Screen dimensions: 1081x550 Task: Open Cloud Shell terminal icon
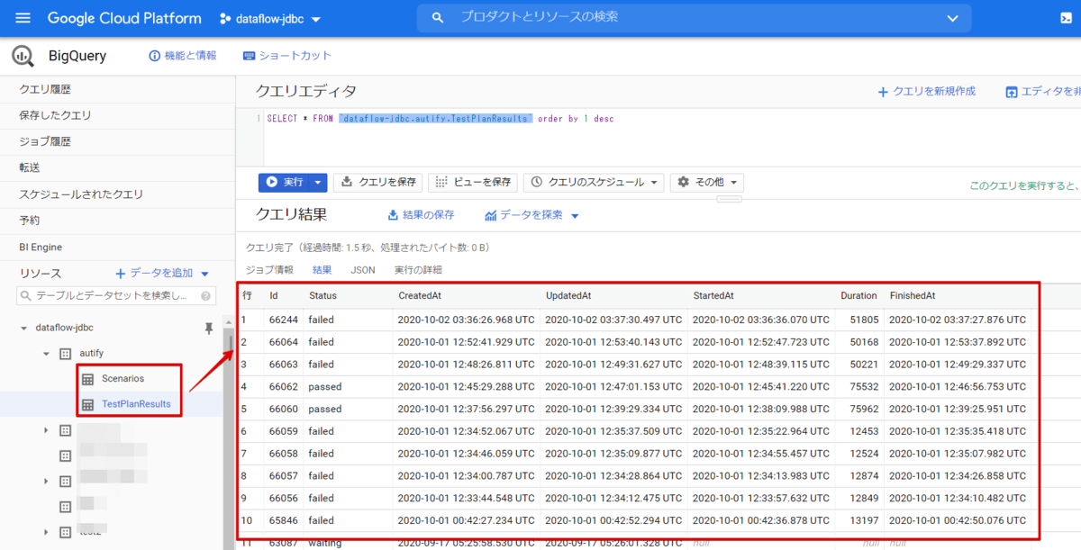pos(1067,18)
